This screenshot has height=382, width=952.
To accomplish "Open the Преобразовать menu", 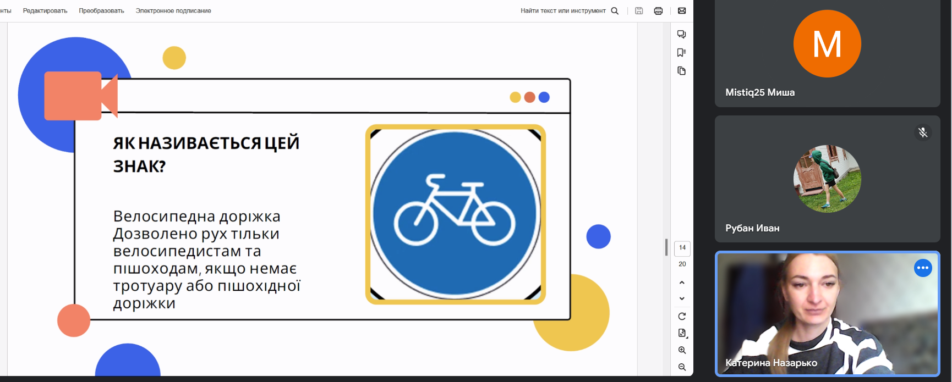I will [x=101, y=11].
